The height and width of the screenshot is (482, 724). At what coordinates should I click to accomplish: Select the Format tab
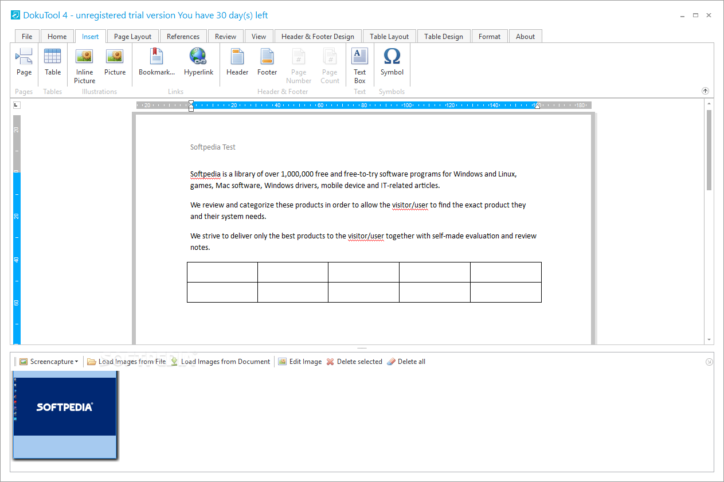coord(490,36)
